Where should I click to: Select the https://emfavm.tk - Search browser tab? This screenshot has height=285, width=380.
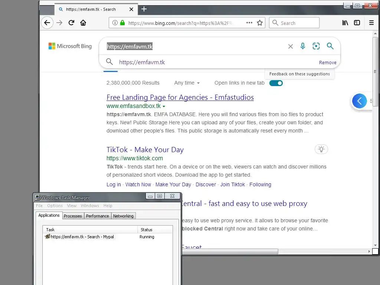pyautogui.click(x=96, y=9)
